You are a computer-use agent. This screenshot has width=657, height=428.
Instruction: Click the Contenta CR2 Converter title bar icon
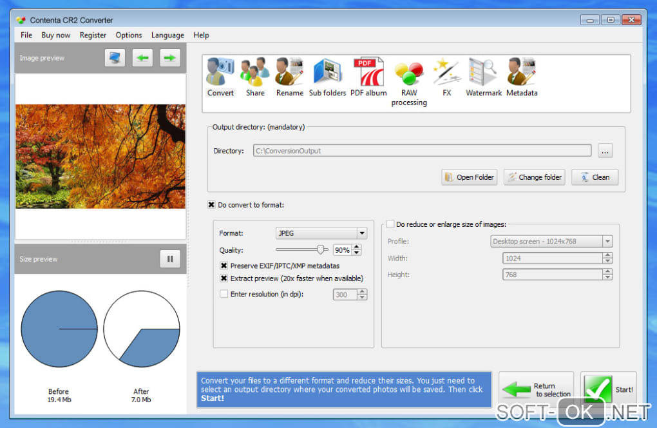[x=21, y=20]
